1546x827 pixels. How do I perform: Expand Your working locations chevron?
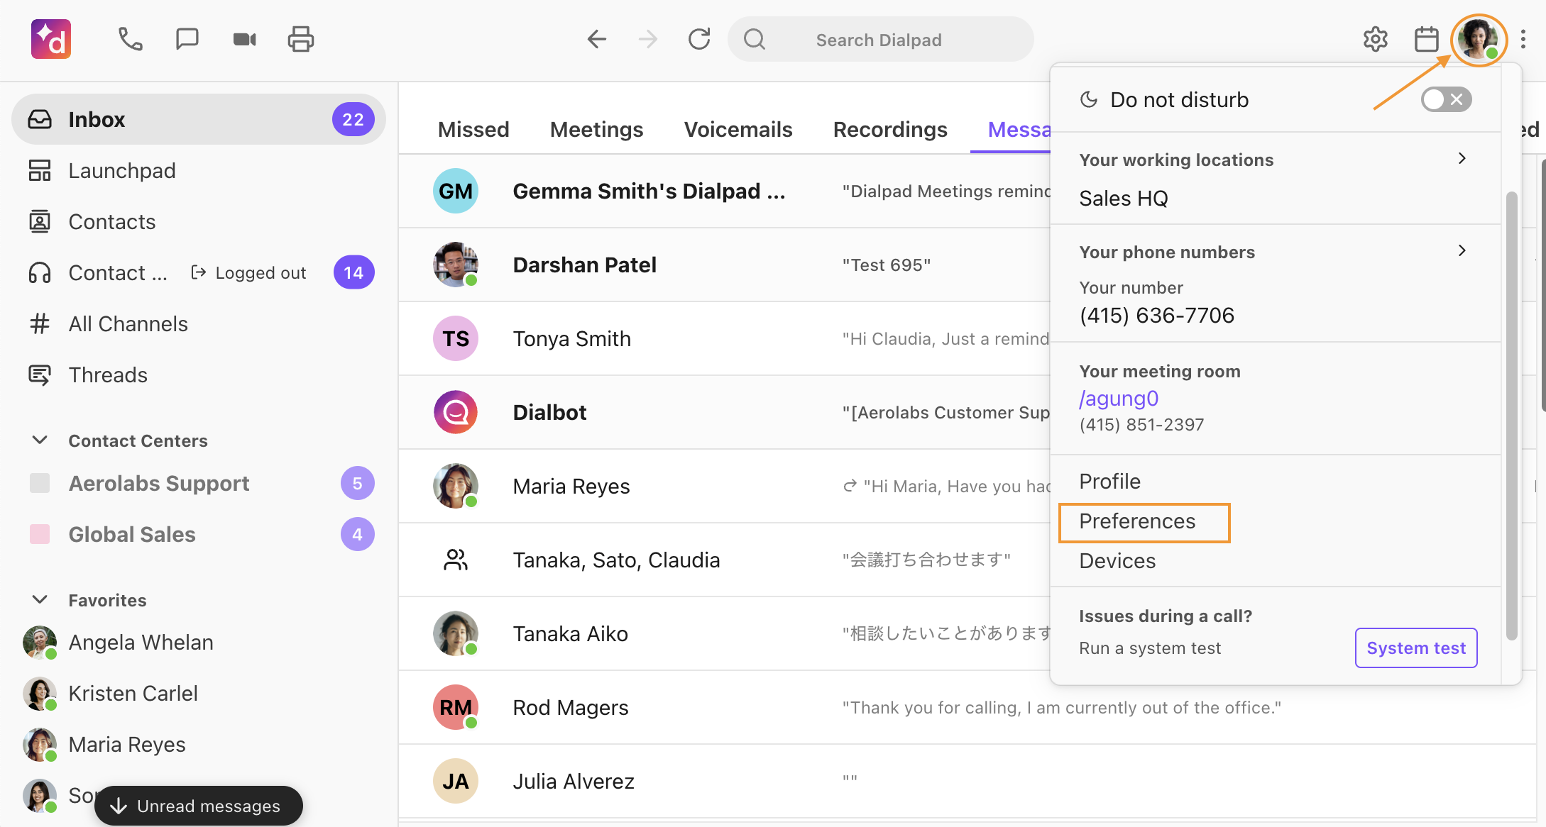click(x=1462, y=158)
